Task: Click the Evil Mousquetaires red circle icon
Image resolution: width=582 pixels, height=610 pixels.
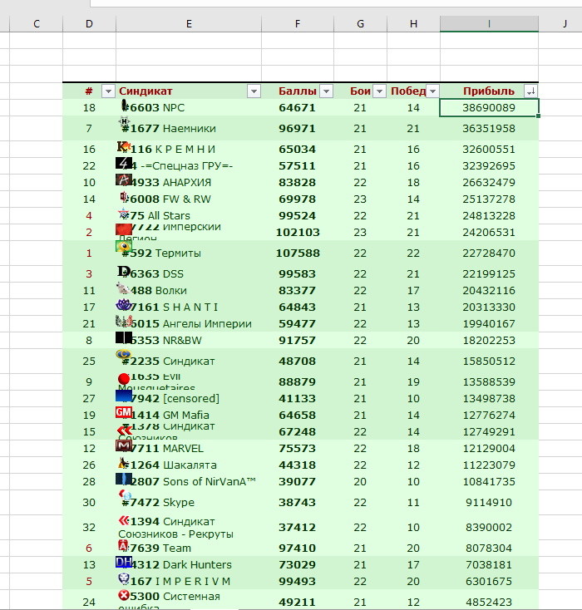Action: [x=124, y=378]
